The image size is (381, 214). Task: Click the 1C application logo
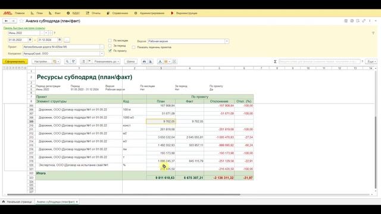point(8,13)
